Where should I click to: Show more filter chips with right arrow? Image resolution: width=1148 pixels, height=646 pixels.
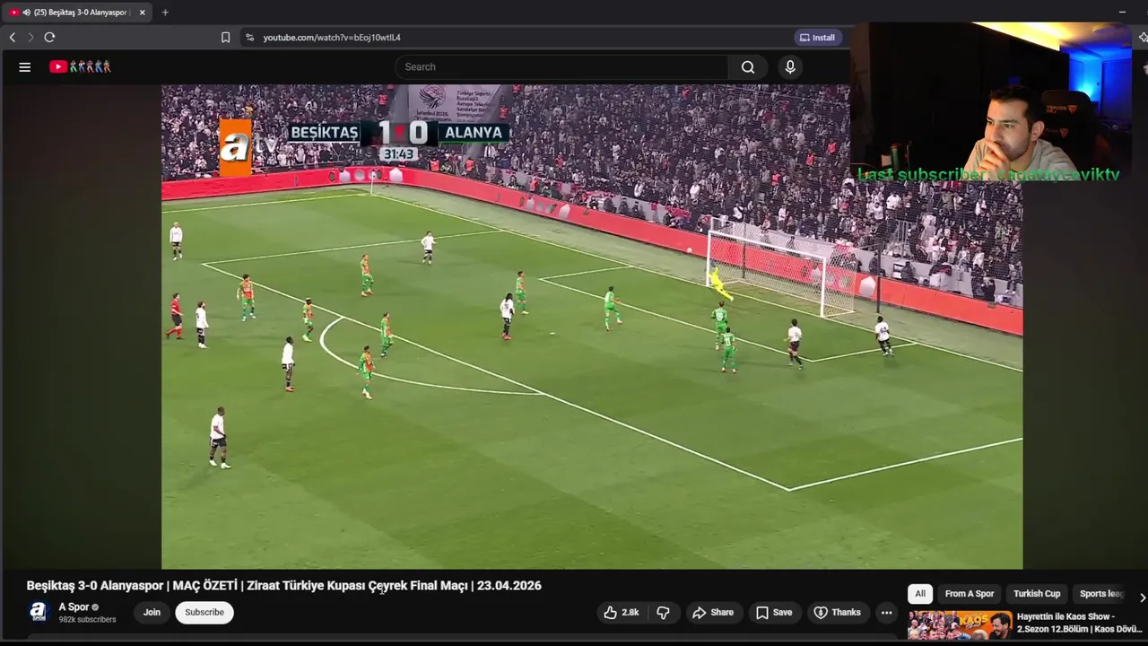(1142, 598)
